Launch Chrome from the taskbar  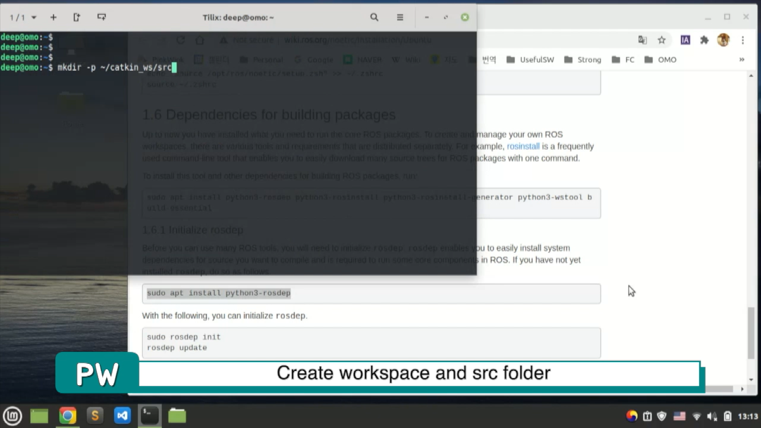(x=67, y=416)
